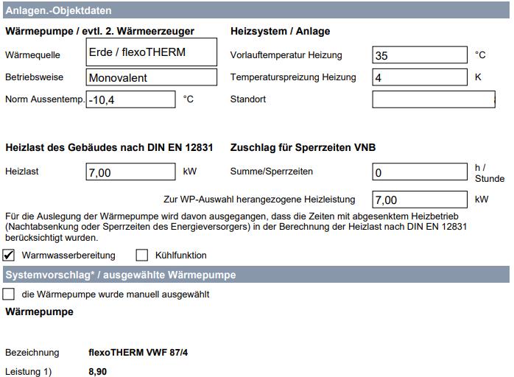Screen dimensions: 514x377
Task: Click the Systemvorschlag / ausgewählte Wärmepumpe header
Action: 121,275
